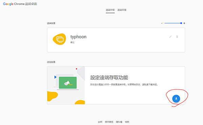Click the setup description text below the heading

124,85
